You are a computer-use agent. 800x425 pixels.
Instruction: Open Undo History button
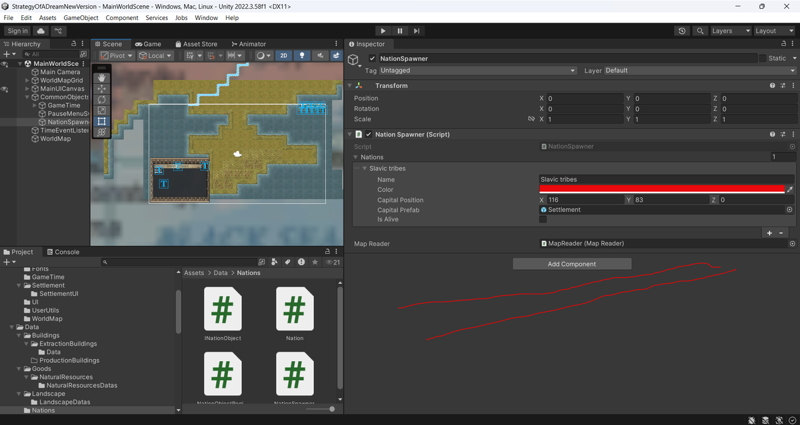click(x=681, y=31)
